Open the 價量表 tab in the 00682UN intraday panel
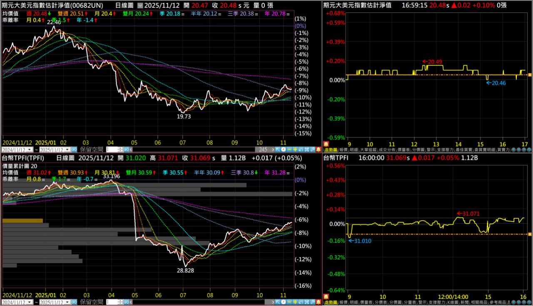 point(403,150)
